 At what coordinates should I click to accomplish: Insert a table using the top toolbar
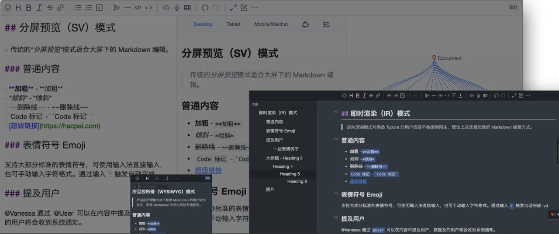(187, 8)
